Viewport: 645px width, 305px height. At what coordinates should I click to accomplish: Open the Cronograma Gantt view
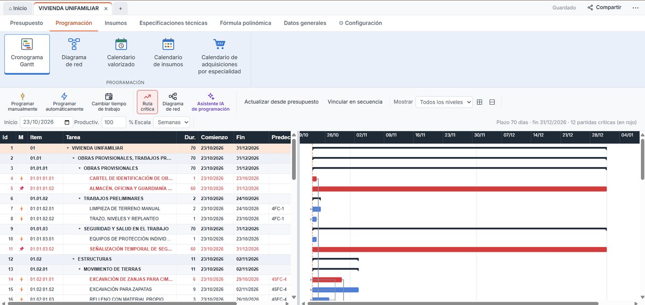[27, 54]
